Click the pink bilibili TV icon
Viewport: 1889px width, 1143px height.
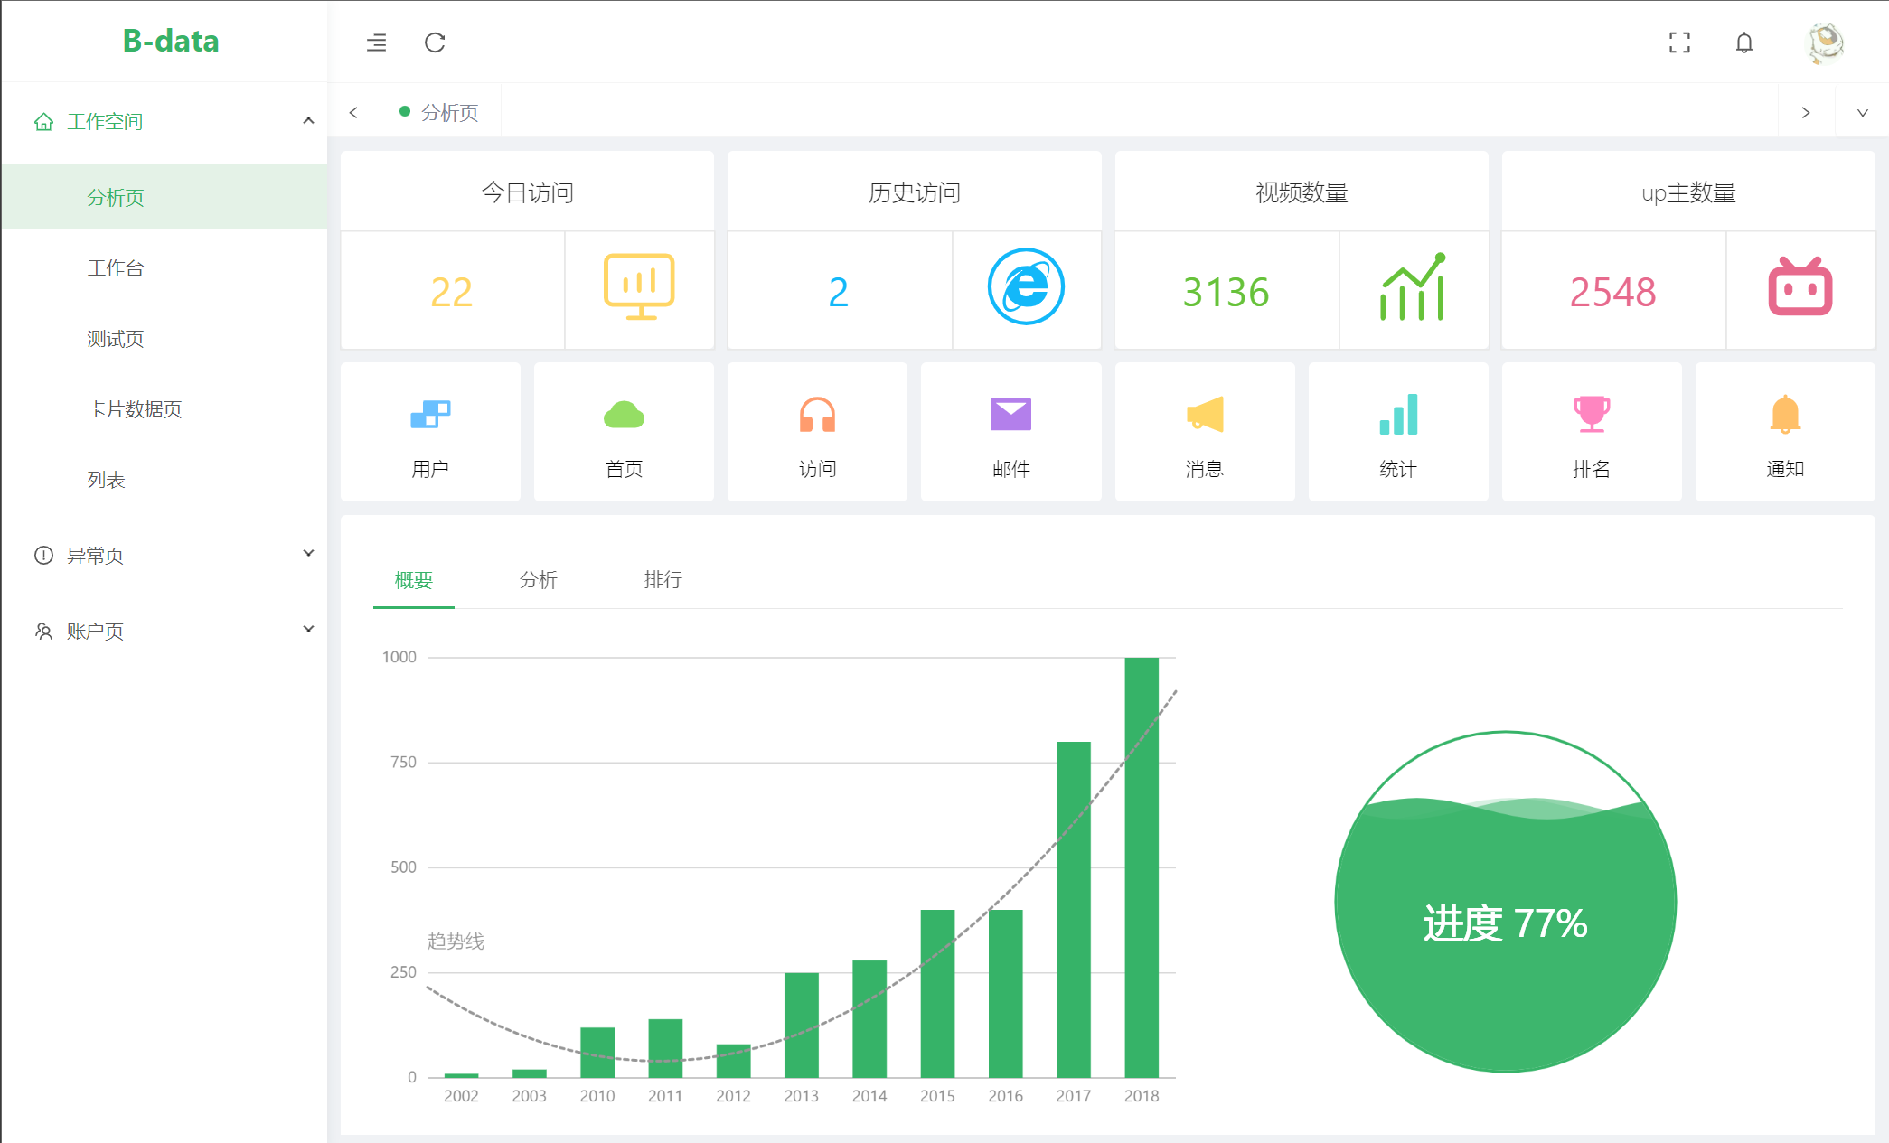[1800, 286]
